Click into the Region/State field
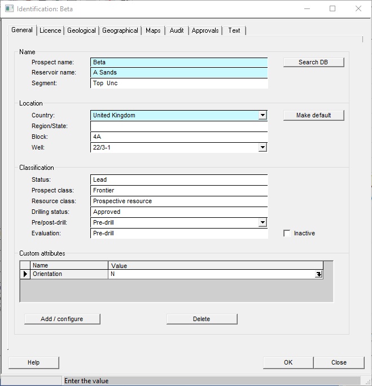372x386 pixels. click(179, 126)
